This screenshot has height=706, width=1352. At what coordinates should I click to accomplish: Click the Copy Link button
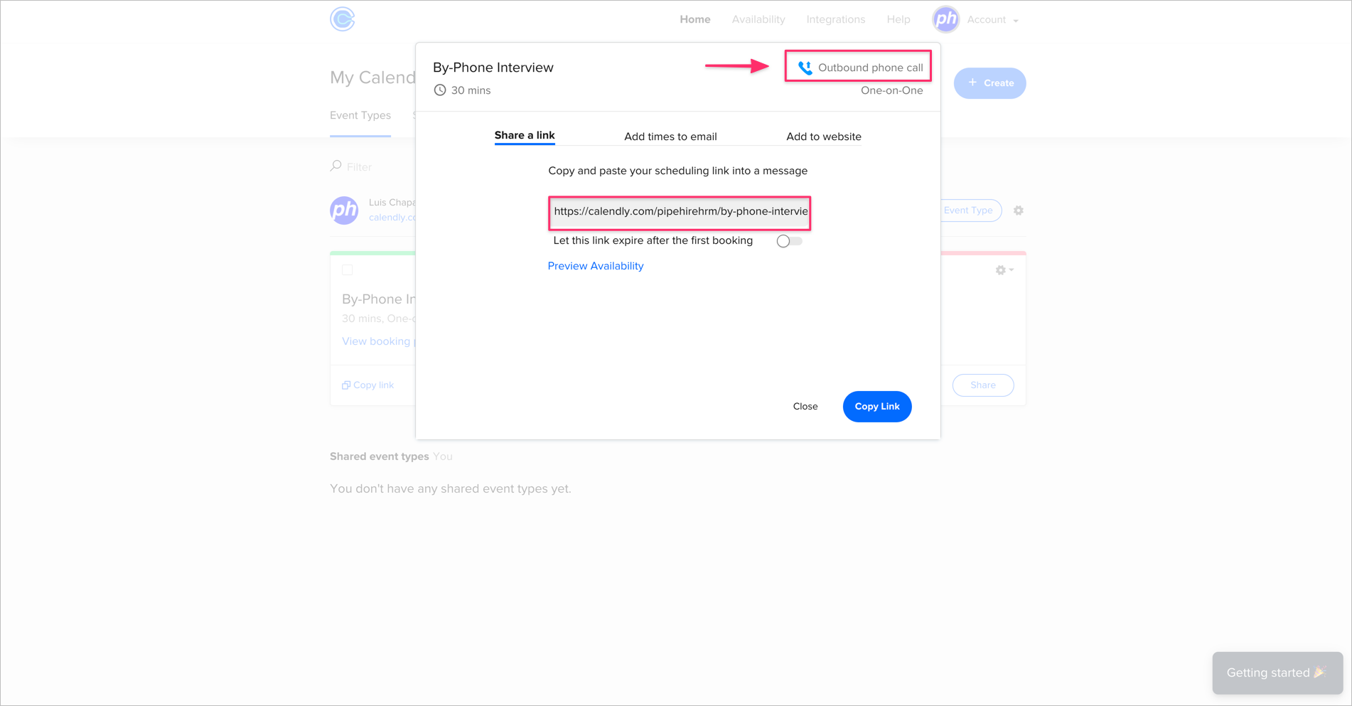[x=877, y=407]
